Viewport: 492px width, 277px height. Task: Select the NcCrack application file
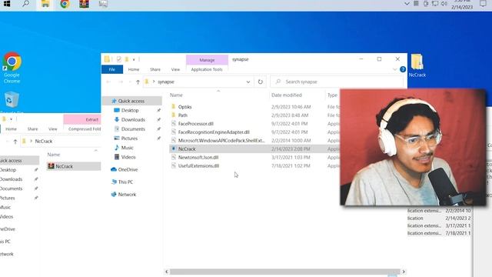point(187,149)
